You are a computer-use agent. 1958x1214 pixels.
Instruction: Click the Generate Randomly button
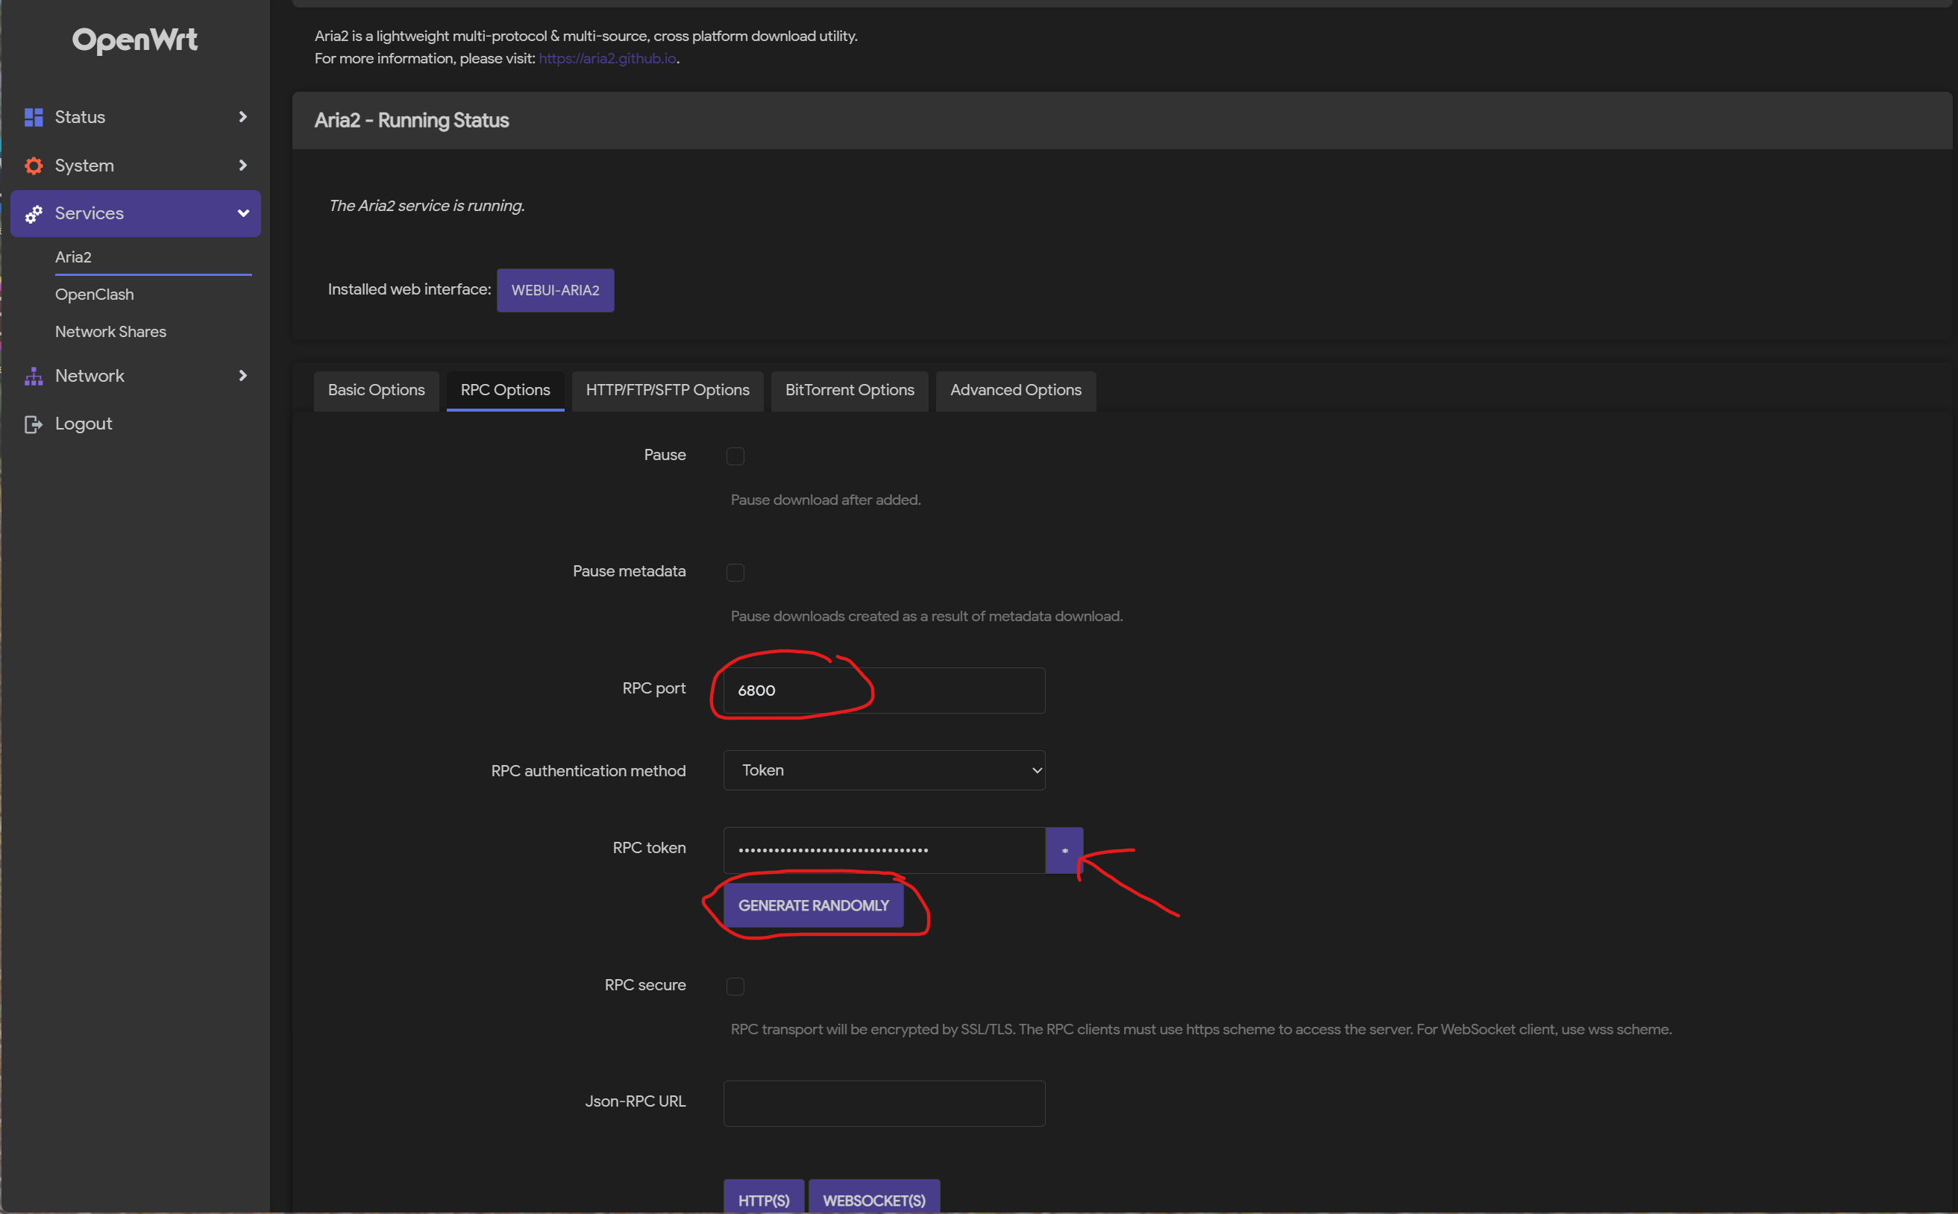813,906
